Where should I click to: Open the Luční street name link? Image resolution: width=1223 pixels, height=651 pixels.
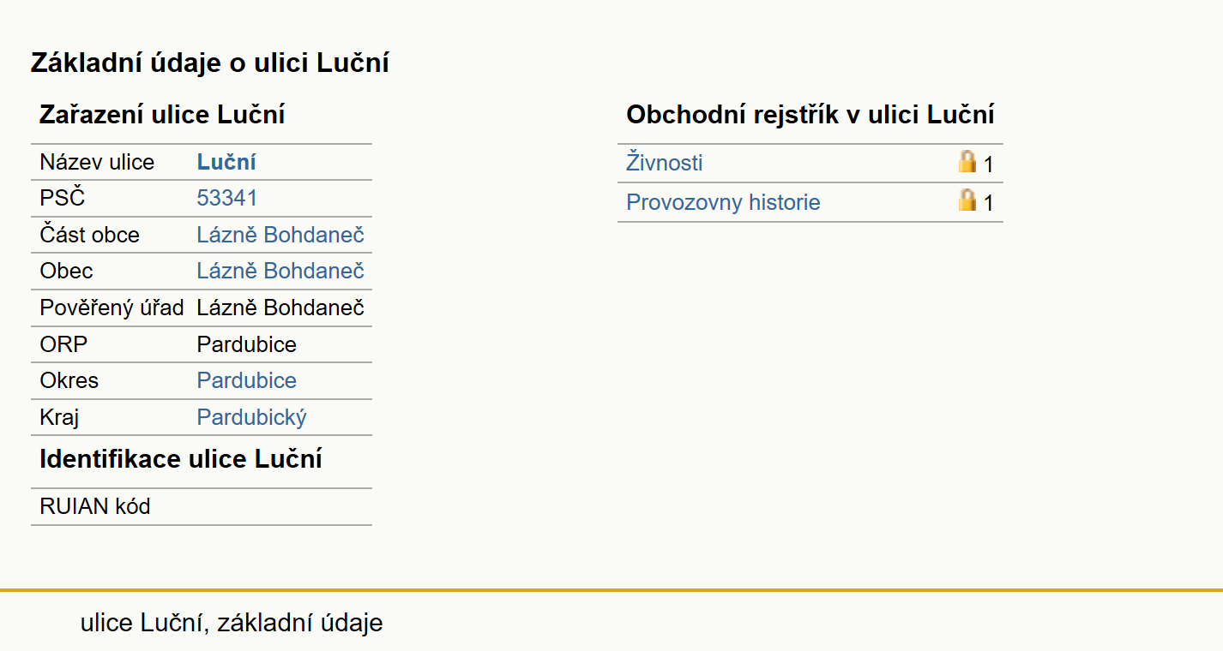point(226,162)
